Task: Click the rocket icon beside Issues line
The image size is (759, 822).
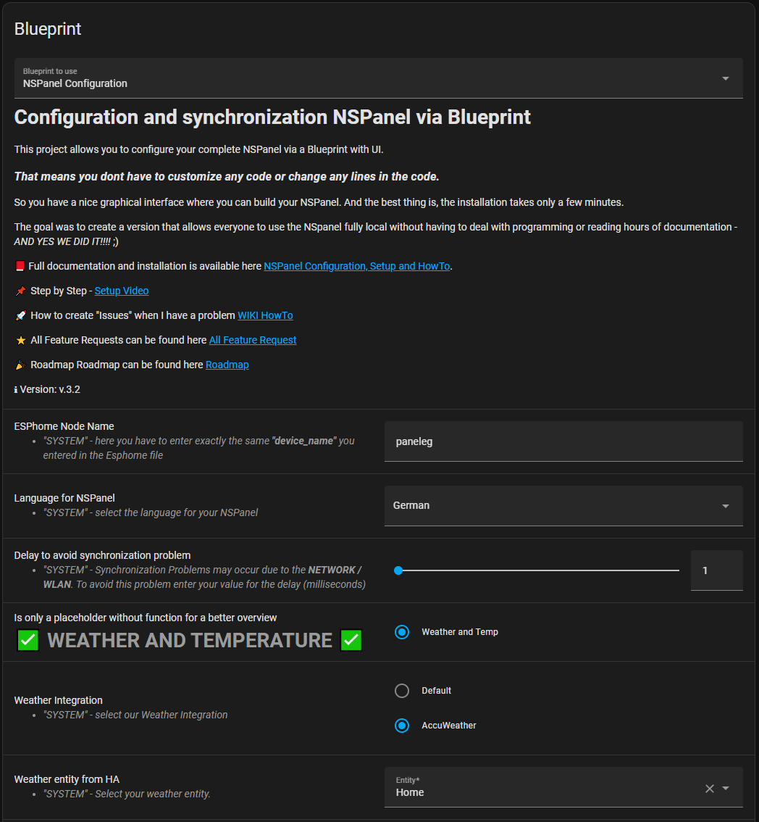Action: (x=20, y=315)
